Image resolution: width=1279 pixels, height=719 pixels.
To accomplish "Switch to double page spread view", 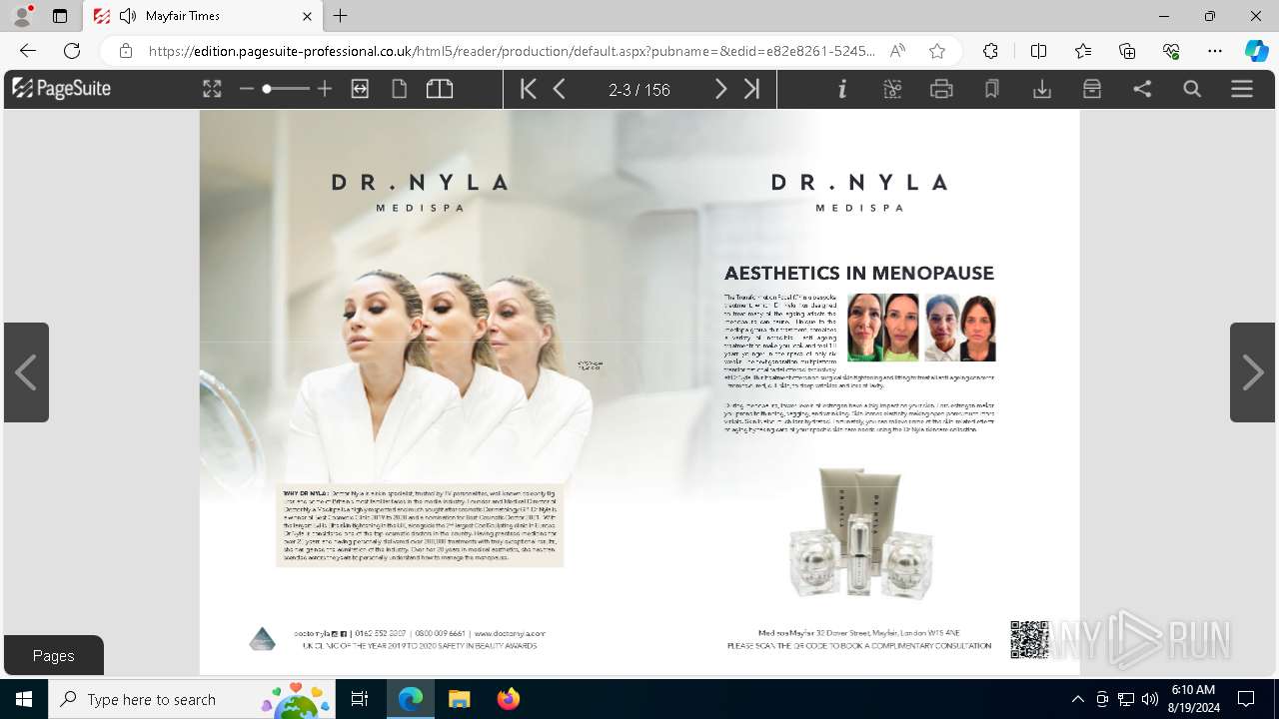I will [x=440, y=89].
